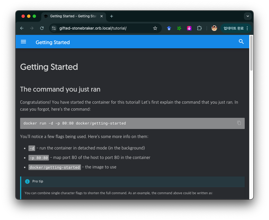Click the green fullscreen window button
This screenshot has height=220, width=269.
pos(34,16)
